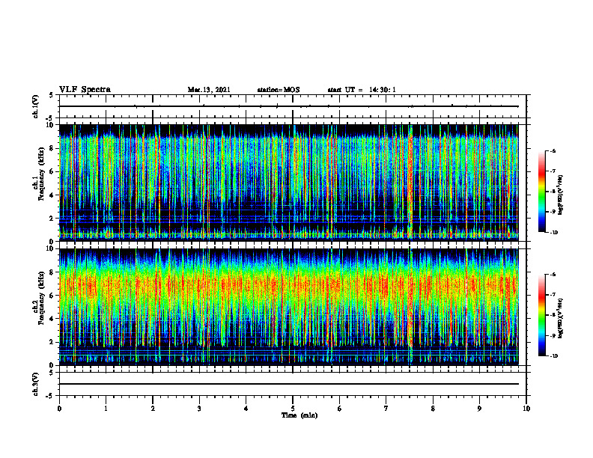Click the ch.2 frequency axis "4" tick label
The width and height of the screenshot is (593, 458).
pyautogui.click(x=52, y=319)
